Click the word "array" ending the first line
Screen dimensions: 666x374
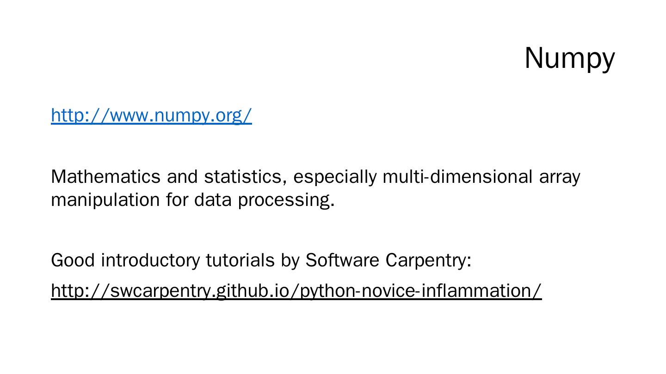[x=559, y=177]
